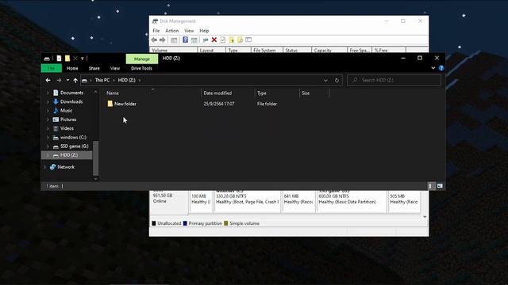Expand the SSD game (G:) tree node
The height and width of the screenshot is (285, 508).
[48, 146]
